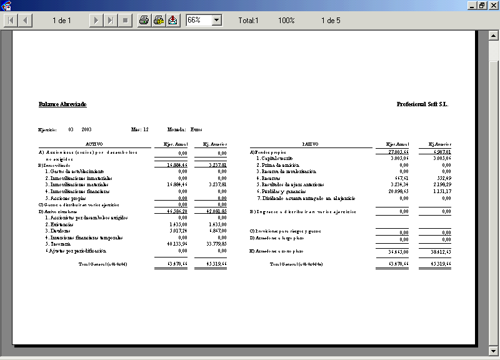Click the ACTIVO column header

coord(94,144)
